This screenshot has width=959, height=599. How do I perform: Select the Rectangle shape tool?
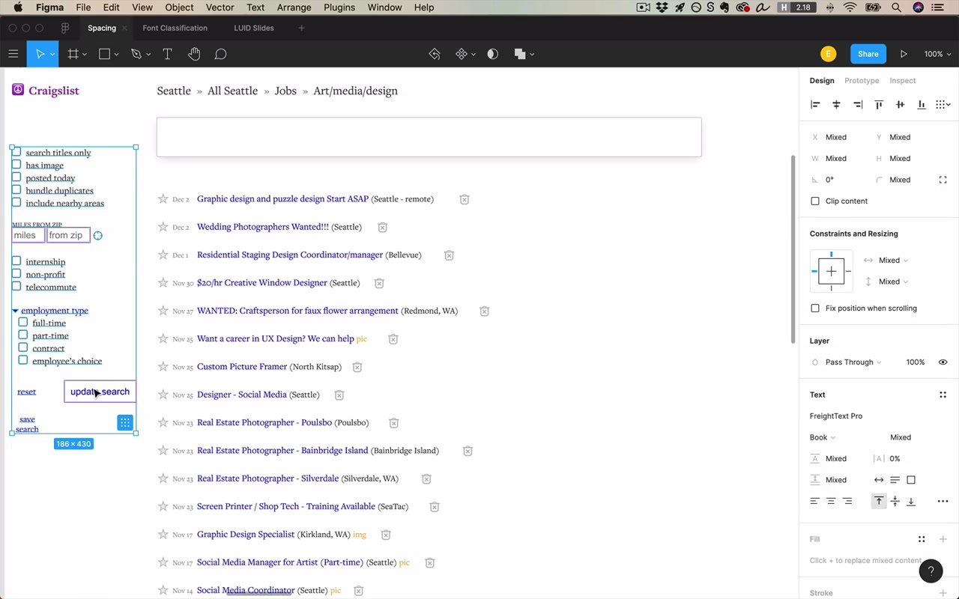[104, 54]
